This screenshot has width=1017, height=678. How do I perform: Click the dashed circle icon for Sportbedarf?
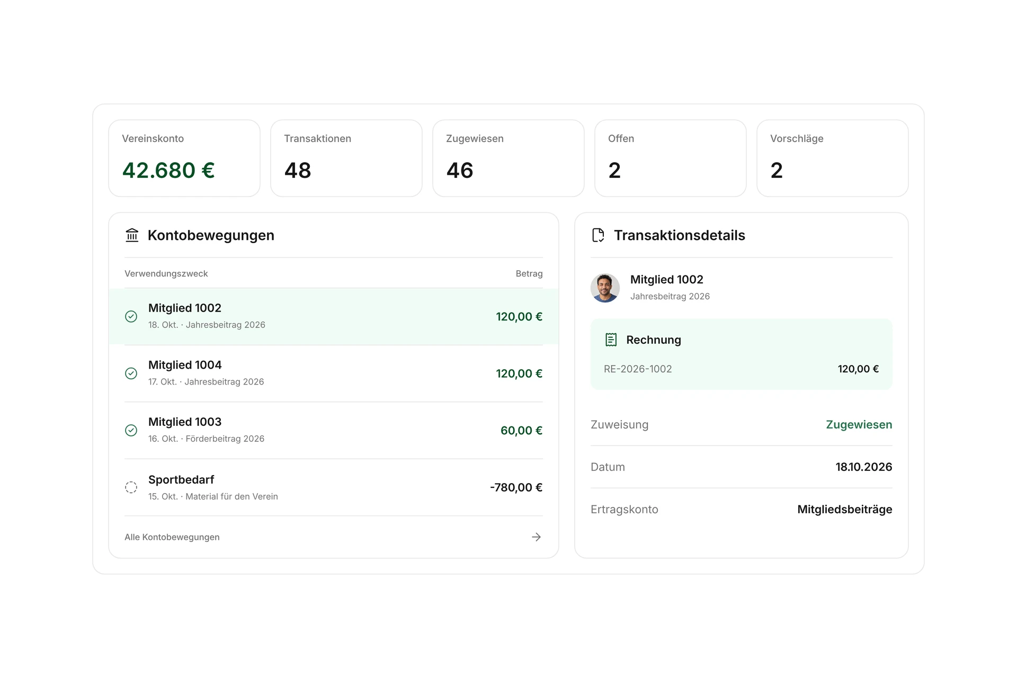[x=131, y=487]
